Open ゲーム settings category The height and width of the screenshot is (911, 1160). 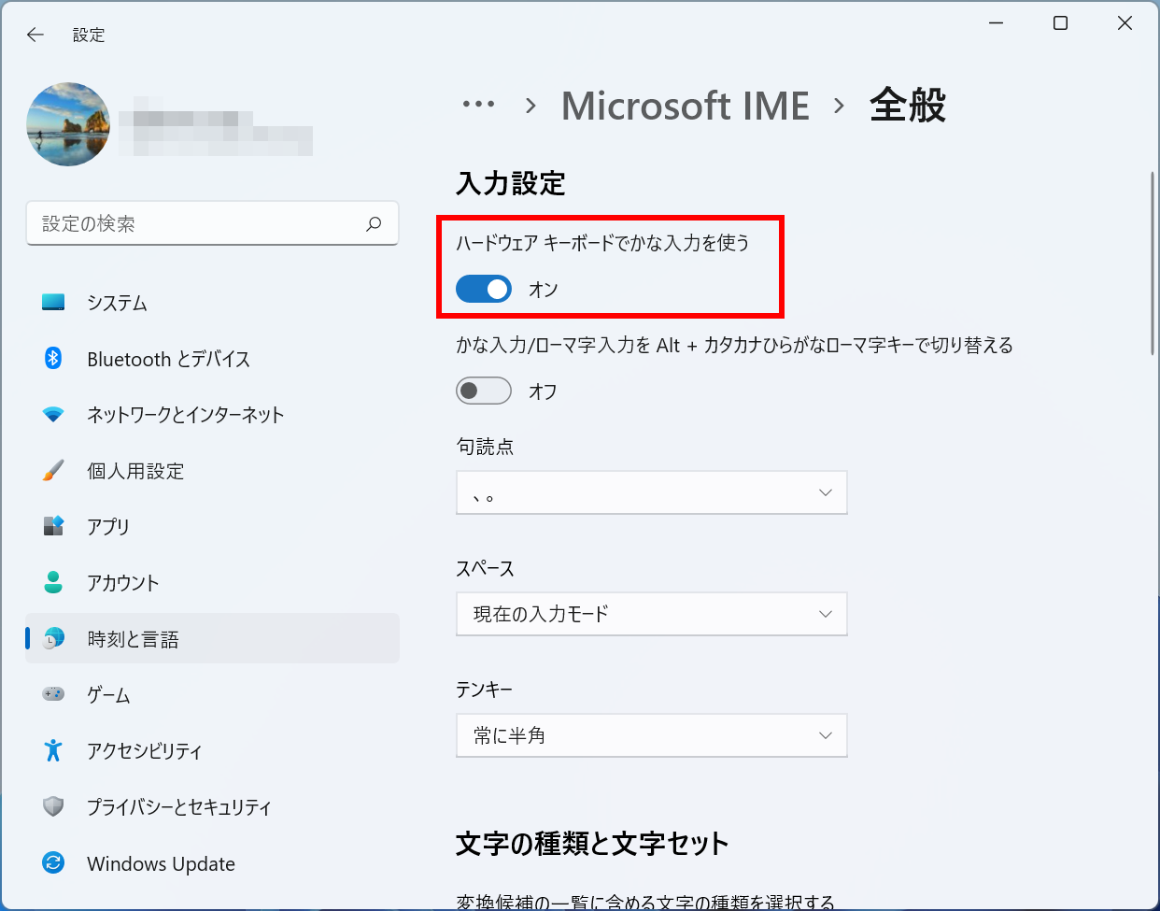click(108, 695)
